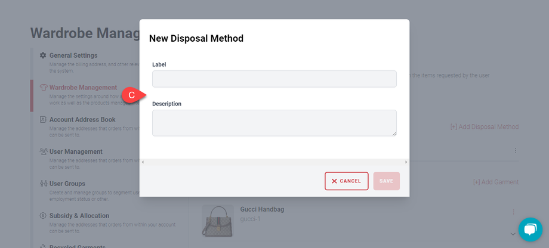Open the live chat bubble widget

click(530, 230)
